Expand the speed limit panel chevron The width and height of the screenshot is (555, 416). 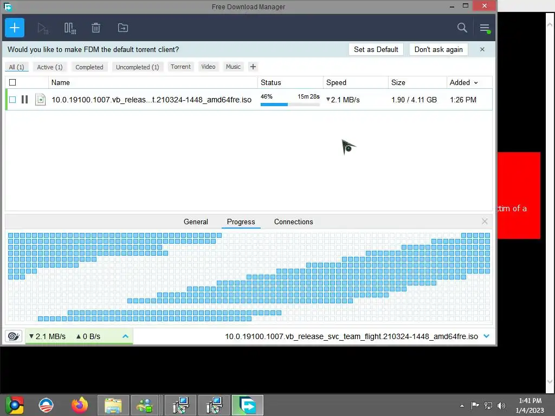tap(125, 336)
